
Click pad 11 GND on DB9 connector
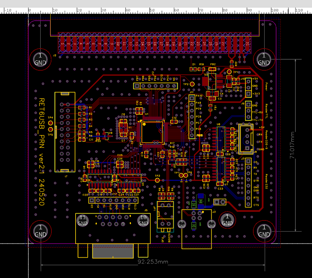pos(83,220)
